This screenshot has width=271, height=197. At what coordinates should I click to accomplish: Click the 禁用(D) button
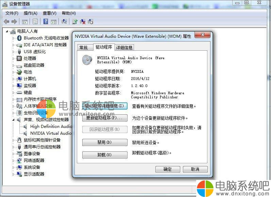point(105,142)
